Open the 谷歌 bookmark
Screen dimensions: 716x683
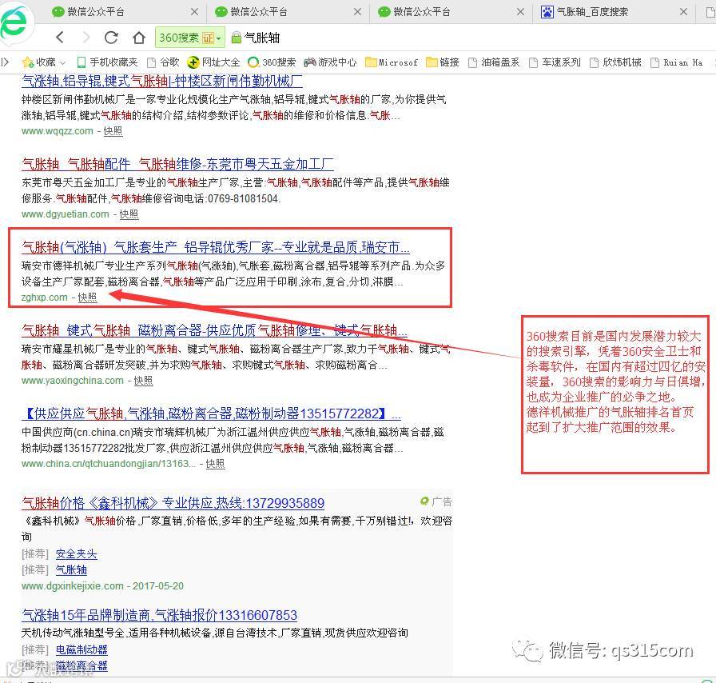(164, 62)
